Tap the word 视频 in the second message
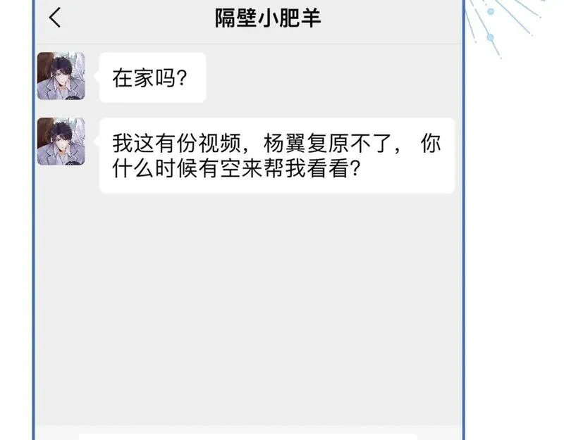 220,144
